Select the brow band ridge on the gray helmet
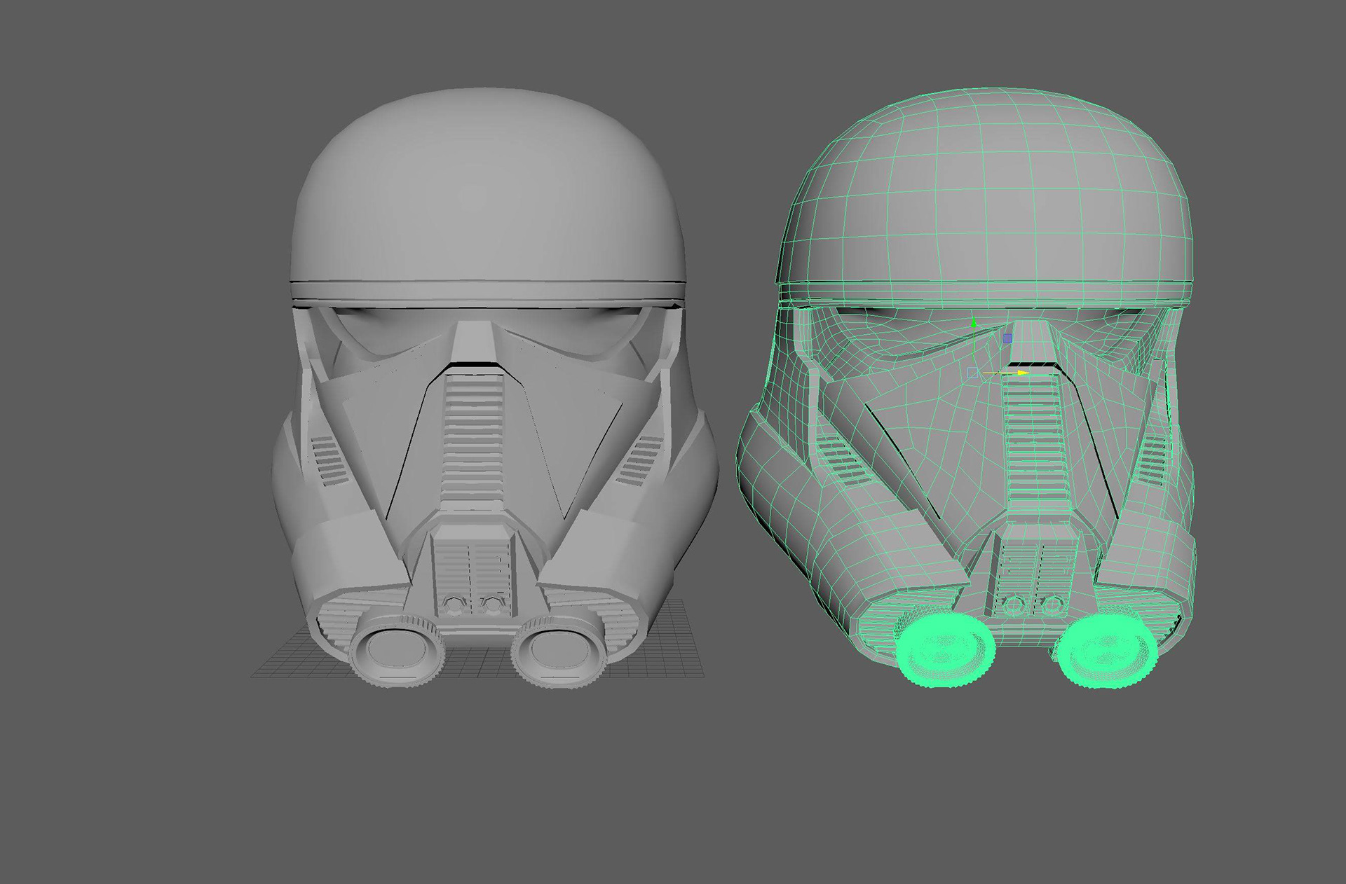 487,289
